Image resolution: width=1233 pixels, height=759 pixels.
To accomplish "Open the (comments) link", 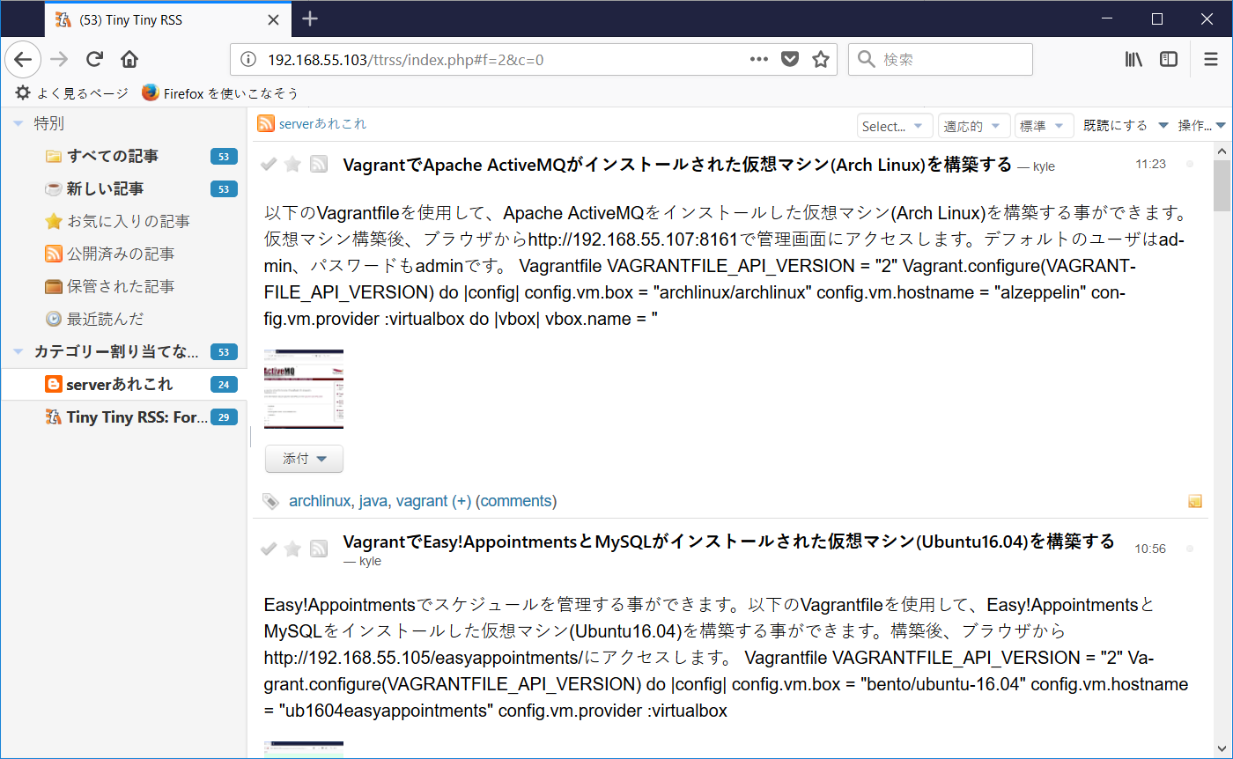I will (x=516, y=501).
